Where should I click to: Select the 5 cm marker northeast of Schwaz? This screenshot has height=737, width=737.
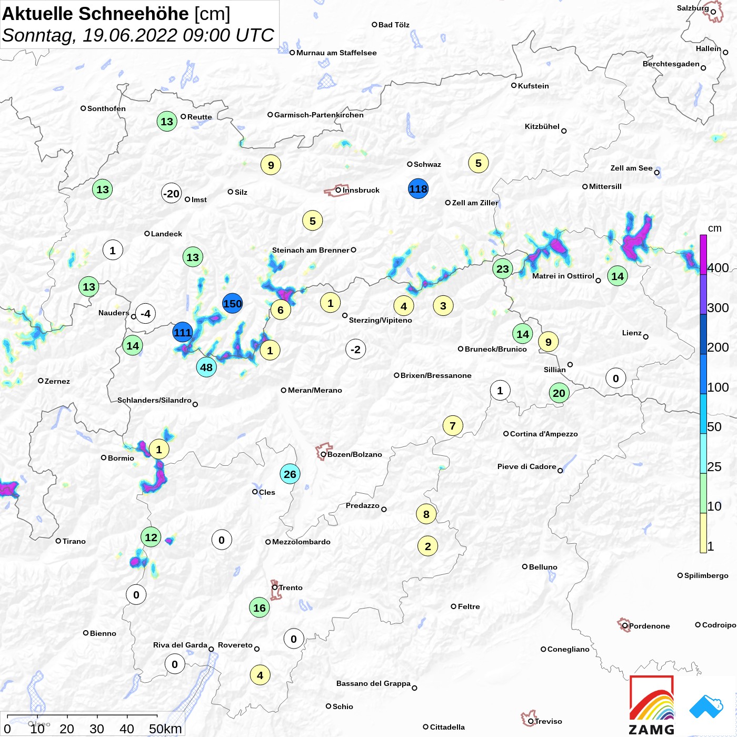(x=479, y=163)
